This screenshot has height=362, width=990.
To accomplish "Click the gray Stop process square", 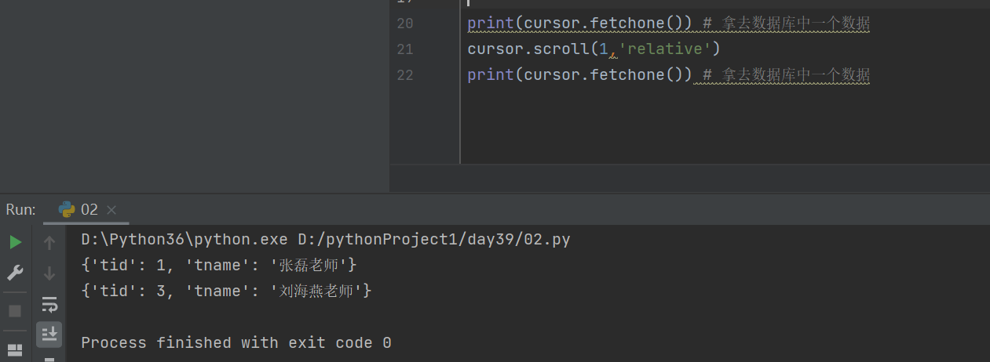I will (15, 311).
